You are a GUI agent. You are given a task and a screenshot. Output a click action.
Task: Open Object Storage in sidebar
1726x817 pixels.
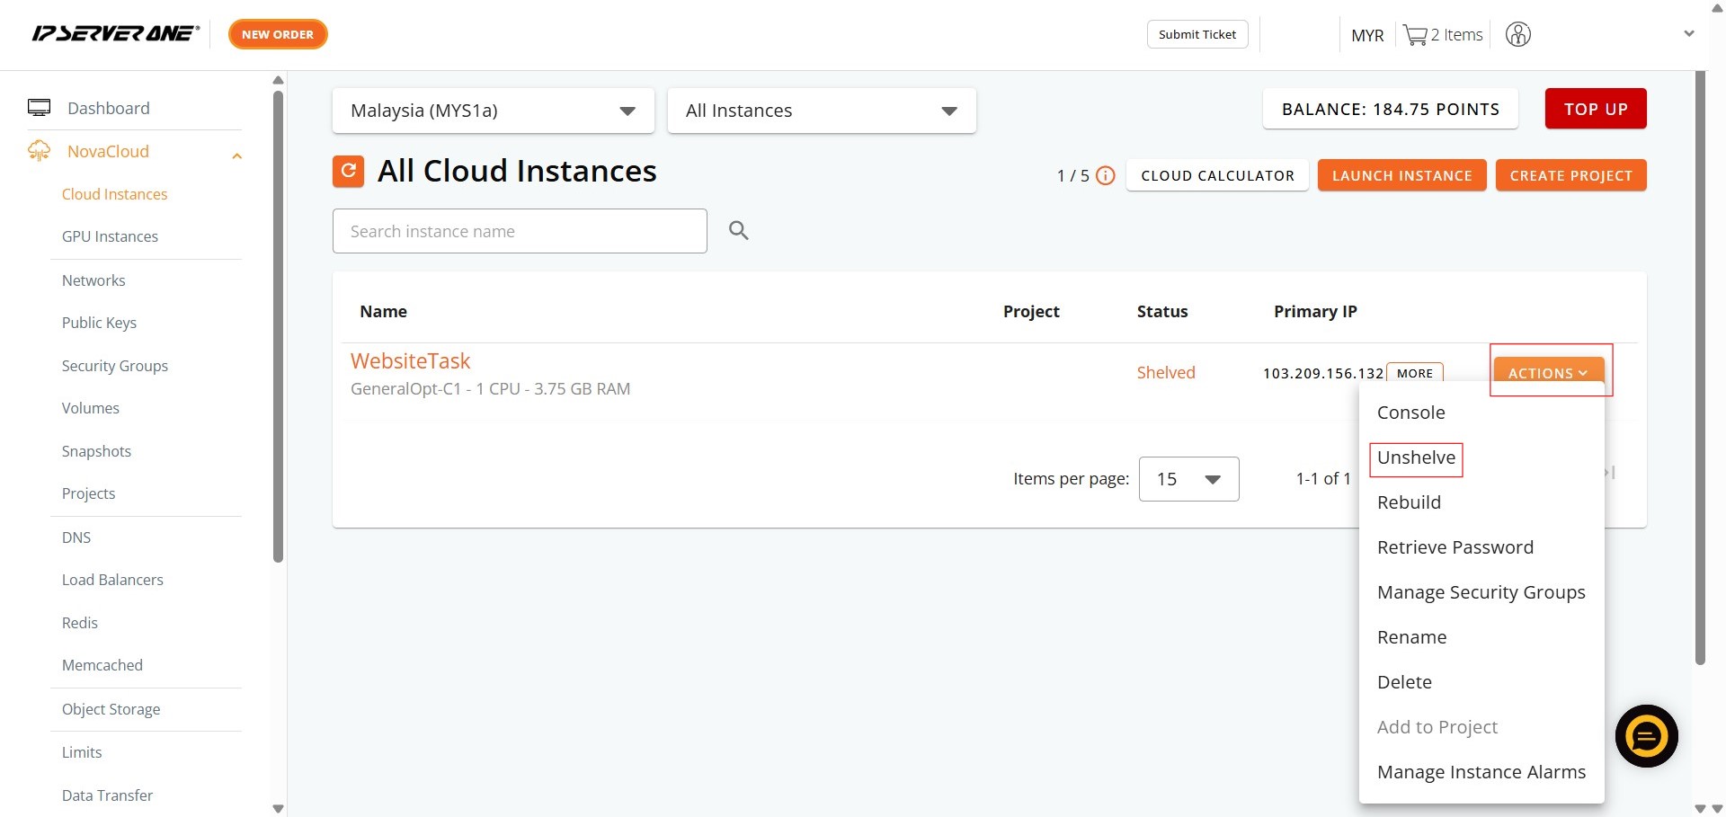(x=111, y=709)
